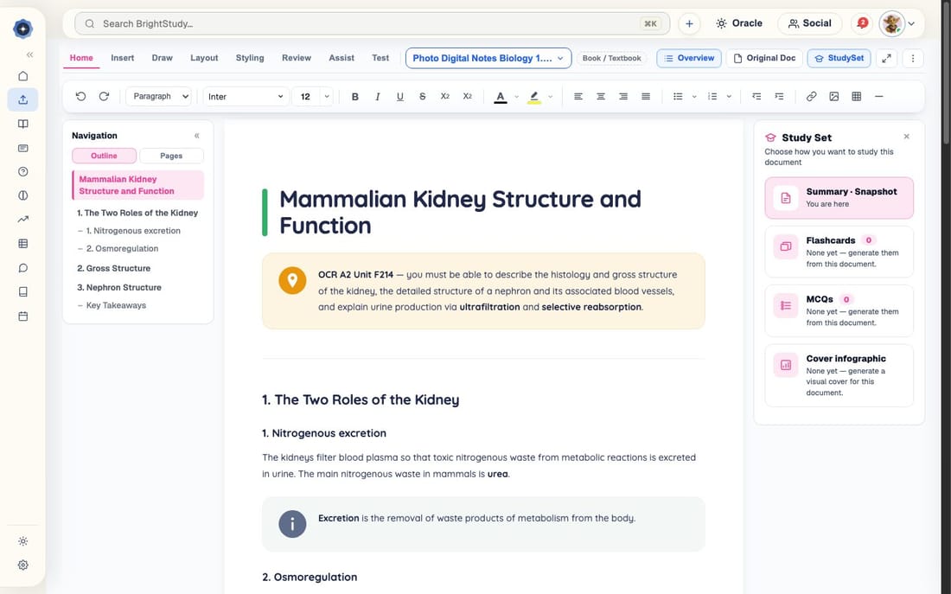
Task: Open the Assist tab
Action: (x=341, y=58)
